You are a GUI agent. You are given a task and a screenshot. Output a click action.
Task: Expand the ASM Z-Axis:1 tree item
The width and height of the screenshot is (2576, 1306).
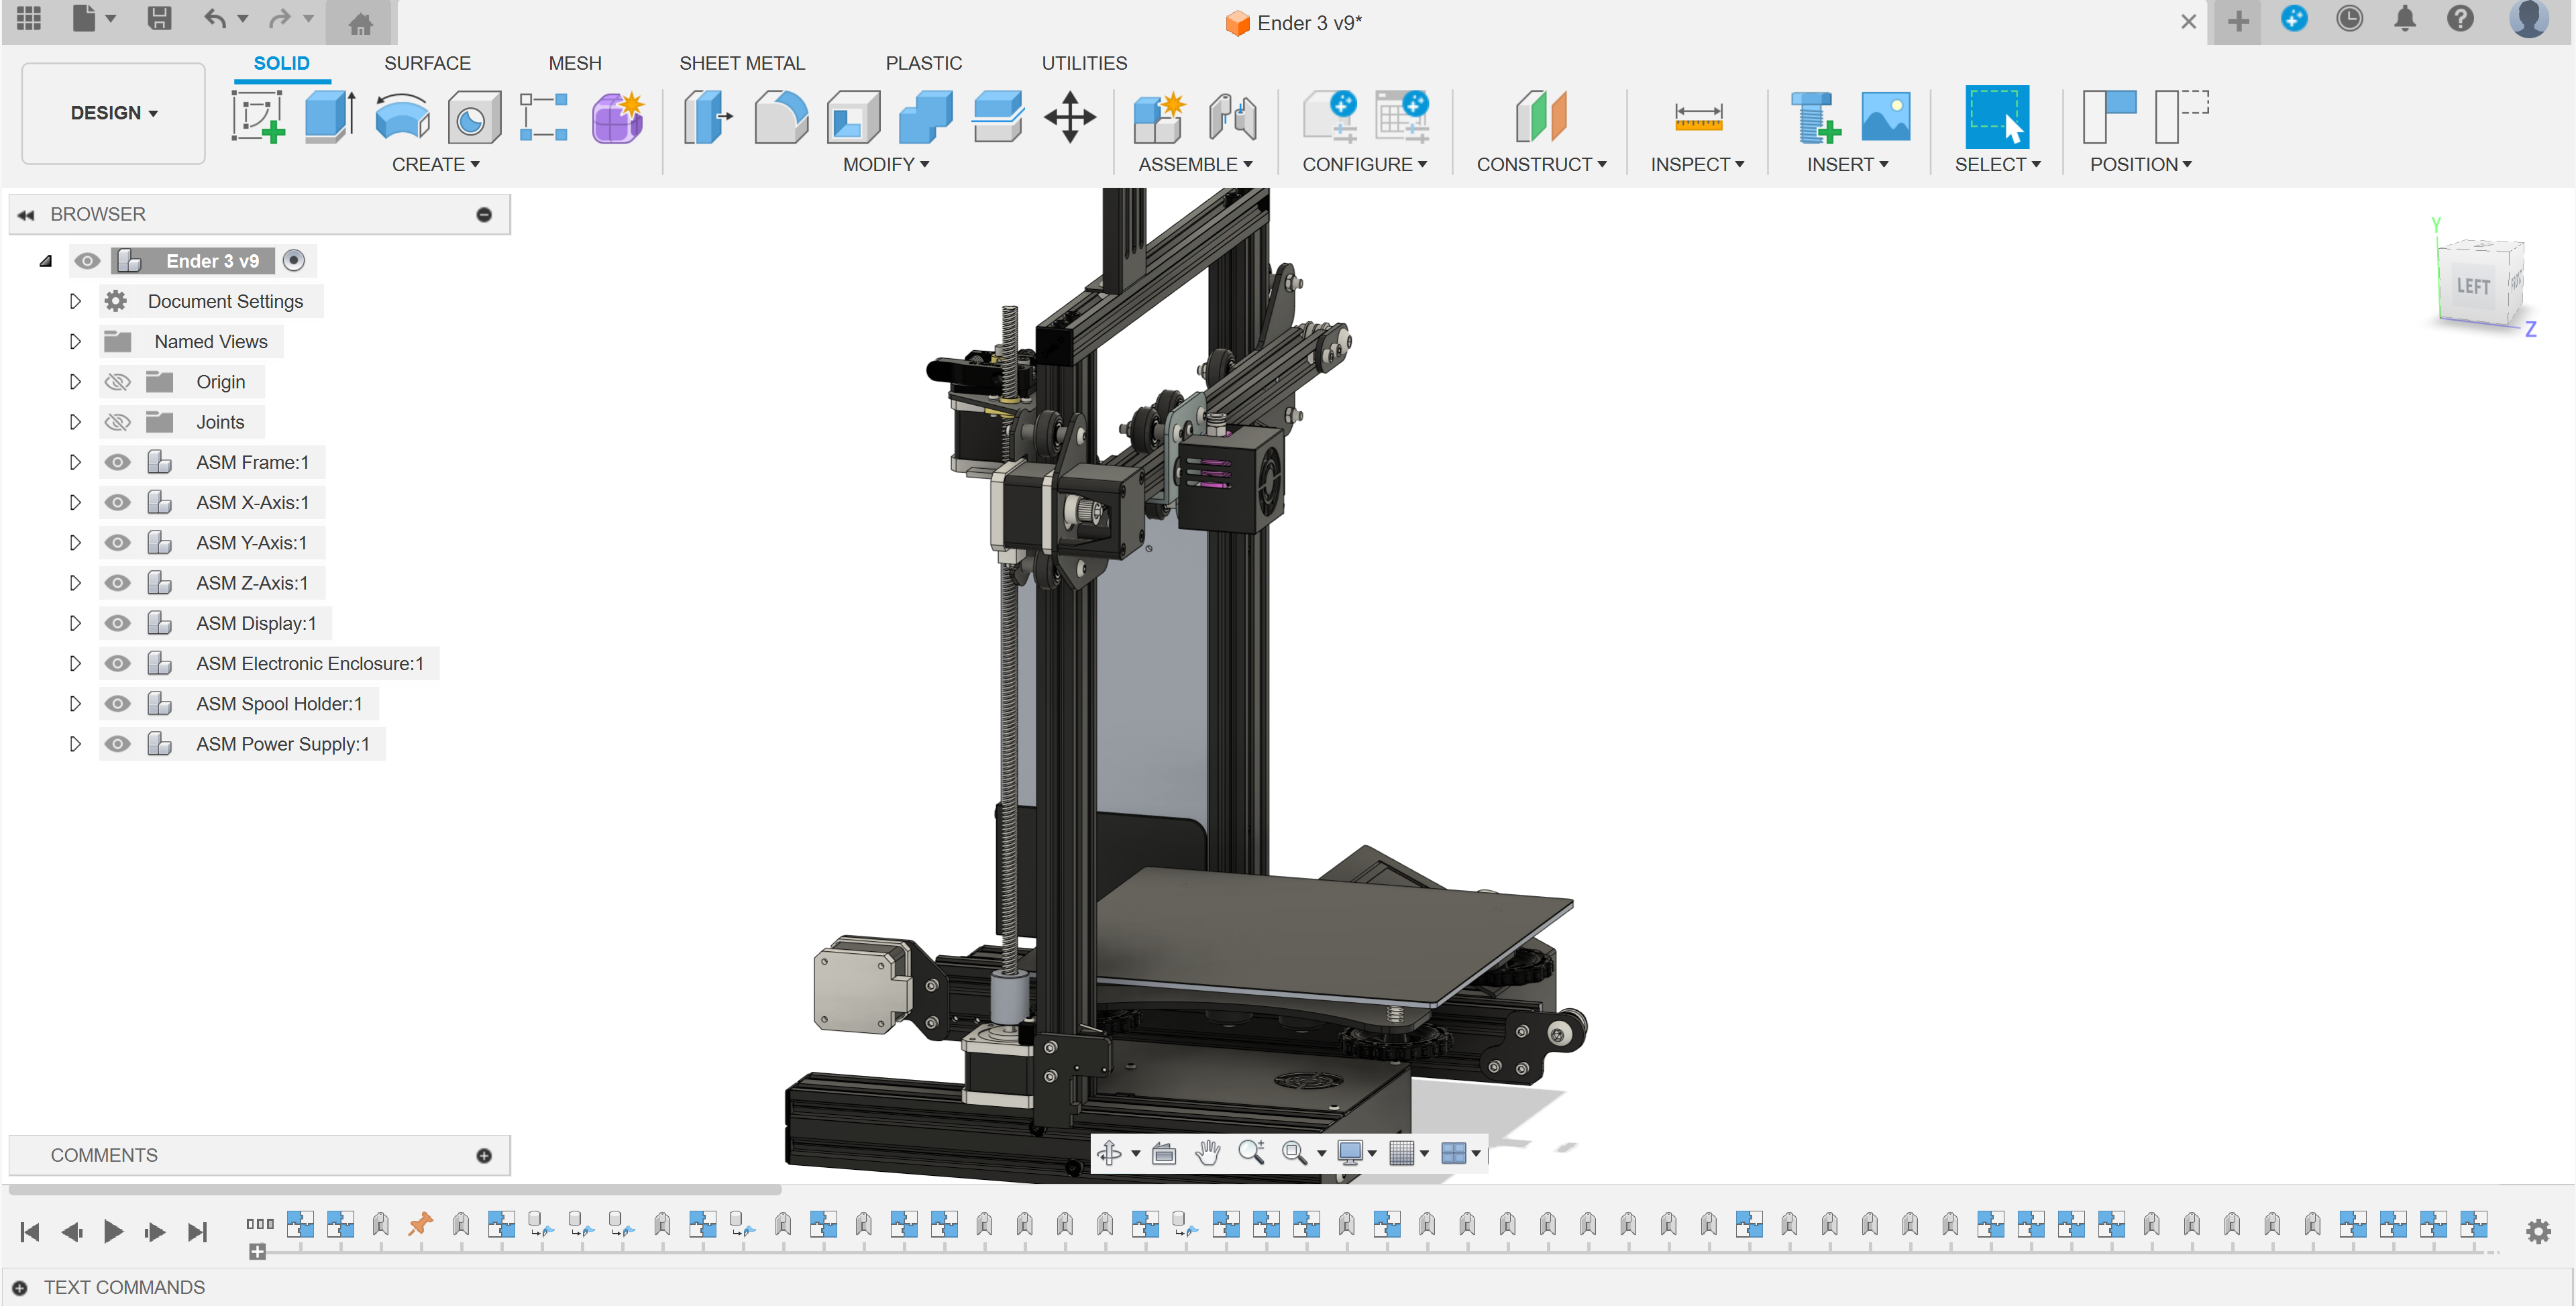74,582
